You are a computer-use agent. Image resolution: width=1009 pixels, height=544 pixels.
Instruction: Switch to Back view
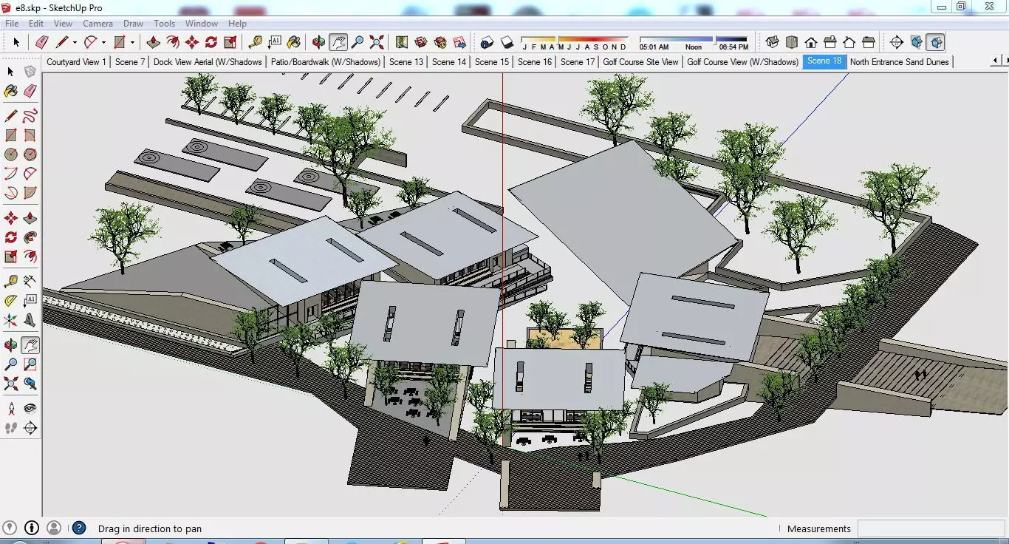click(849, 42)
